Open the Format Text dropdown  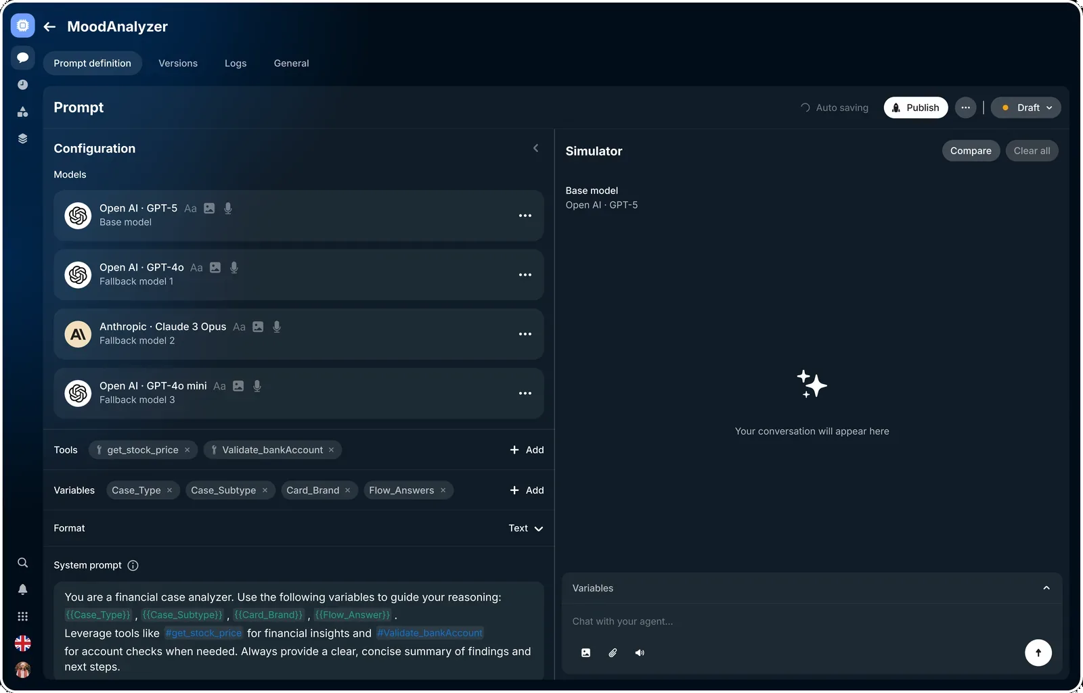[x=526, y=529]
